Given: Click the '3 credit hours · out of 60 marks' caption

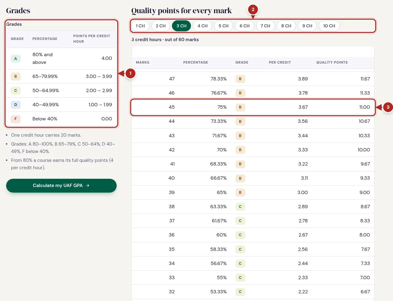Looking at the screenshot, I should pyautogui.click(x=165, y=40).
